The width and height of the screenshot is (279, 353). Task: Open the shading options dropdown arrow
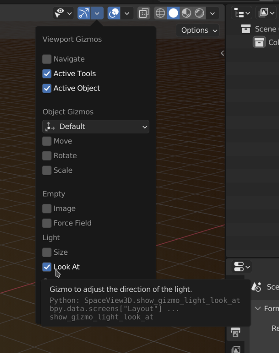coord(212,13)
